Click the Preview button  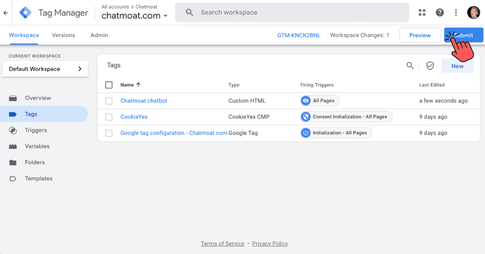pos(420,35)
